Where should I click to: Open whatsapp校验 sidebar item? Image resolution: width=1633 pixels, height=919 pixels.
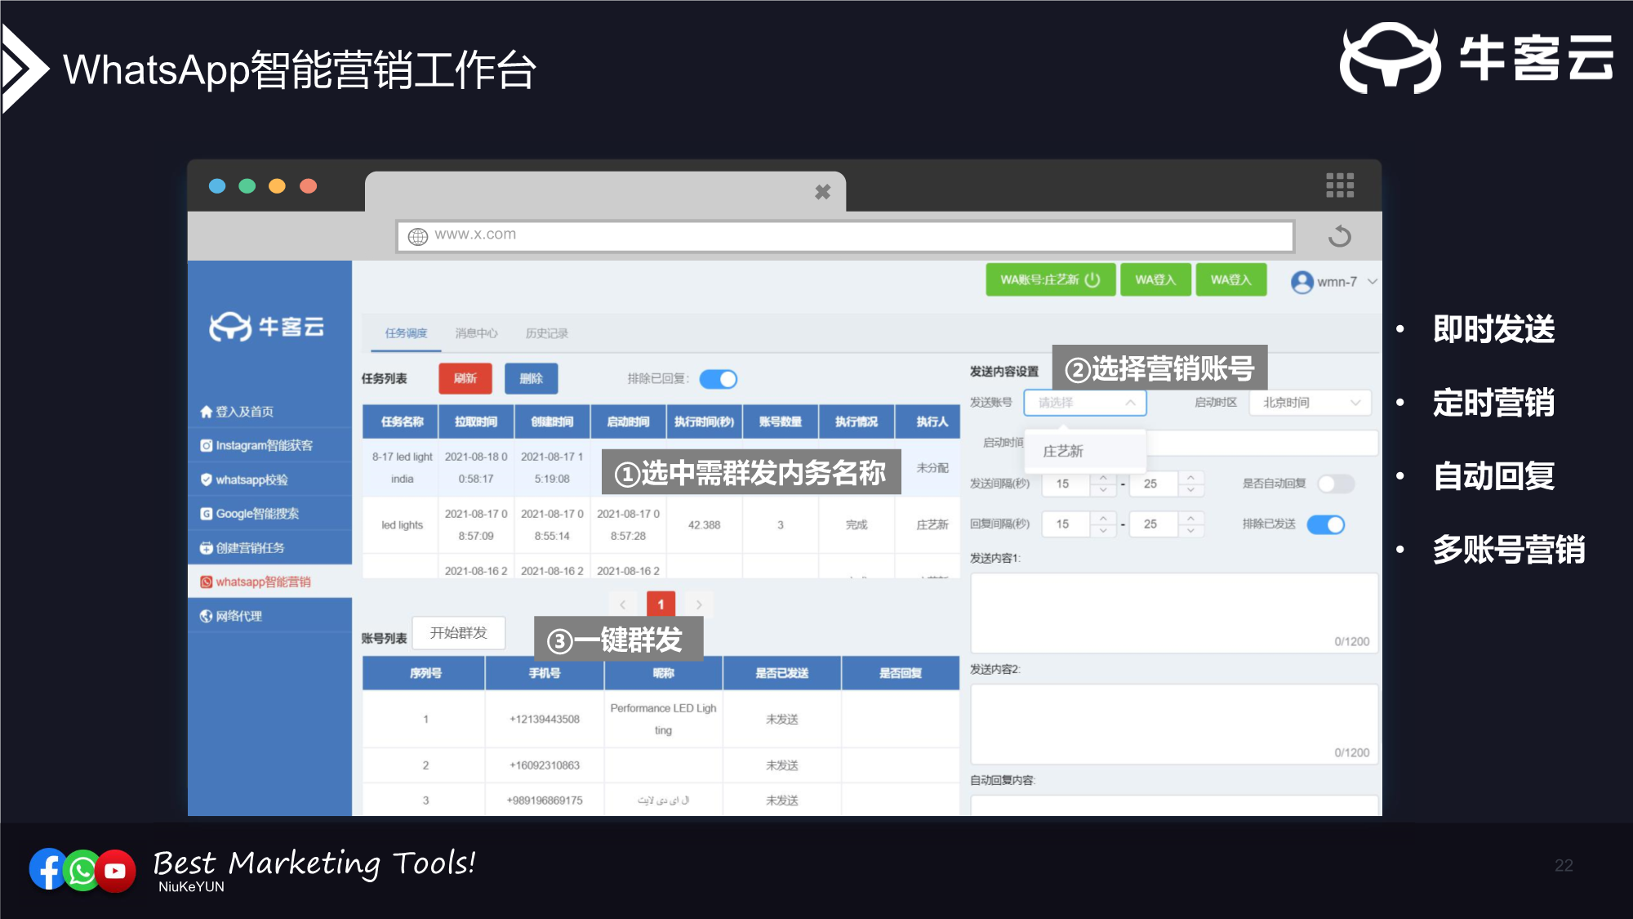(x=269, y=480)
